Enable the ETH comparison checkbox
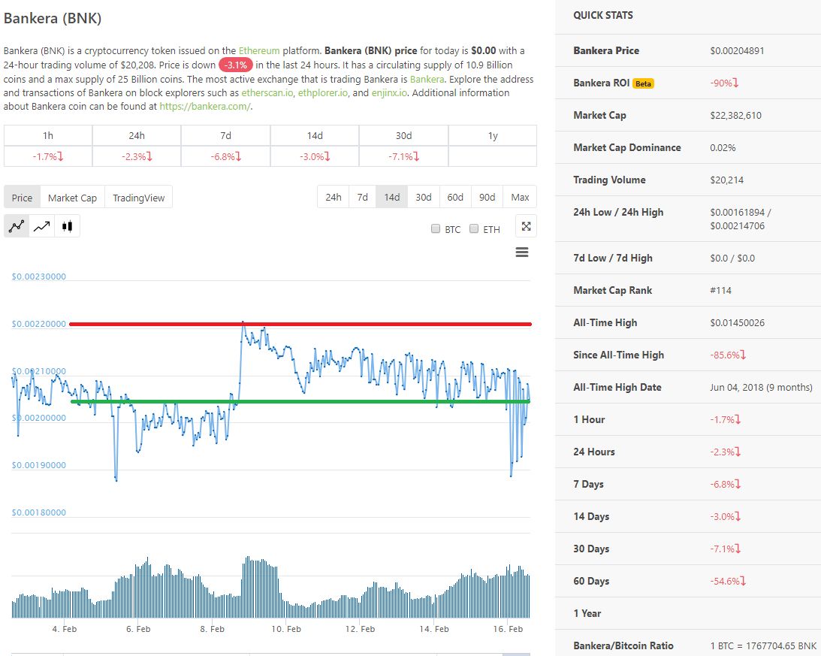Image resolution: width=821 pixels, height=656 pixels. click(x=474, y=228)
